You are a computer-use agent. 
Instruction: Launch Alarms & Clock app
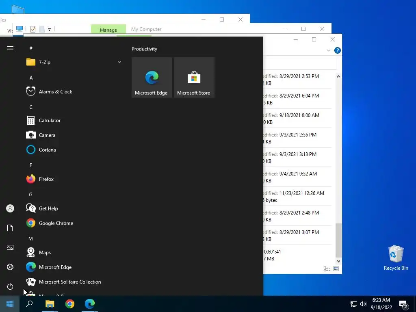click(74, 91)
